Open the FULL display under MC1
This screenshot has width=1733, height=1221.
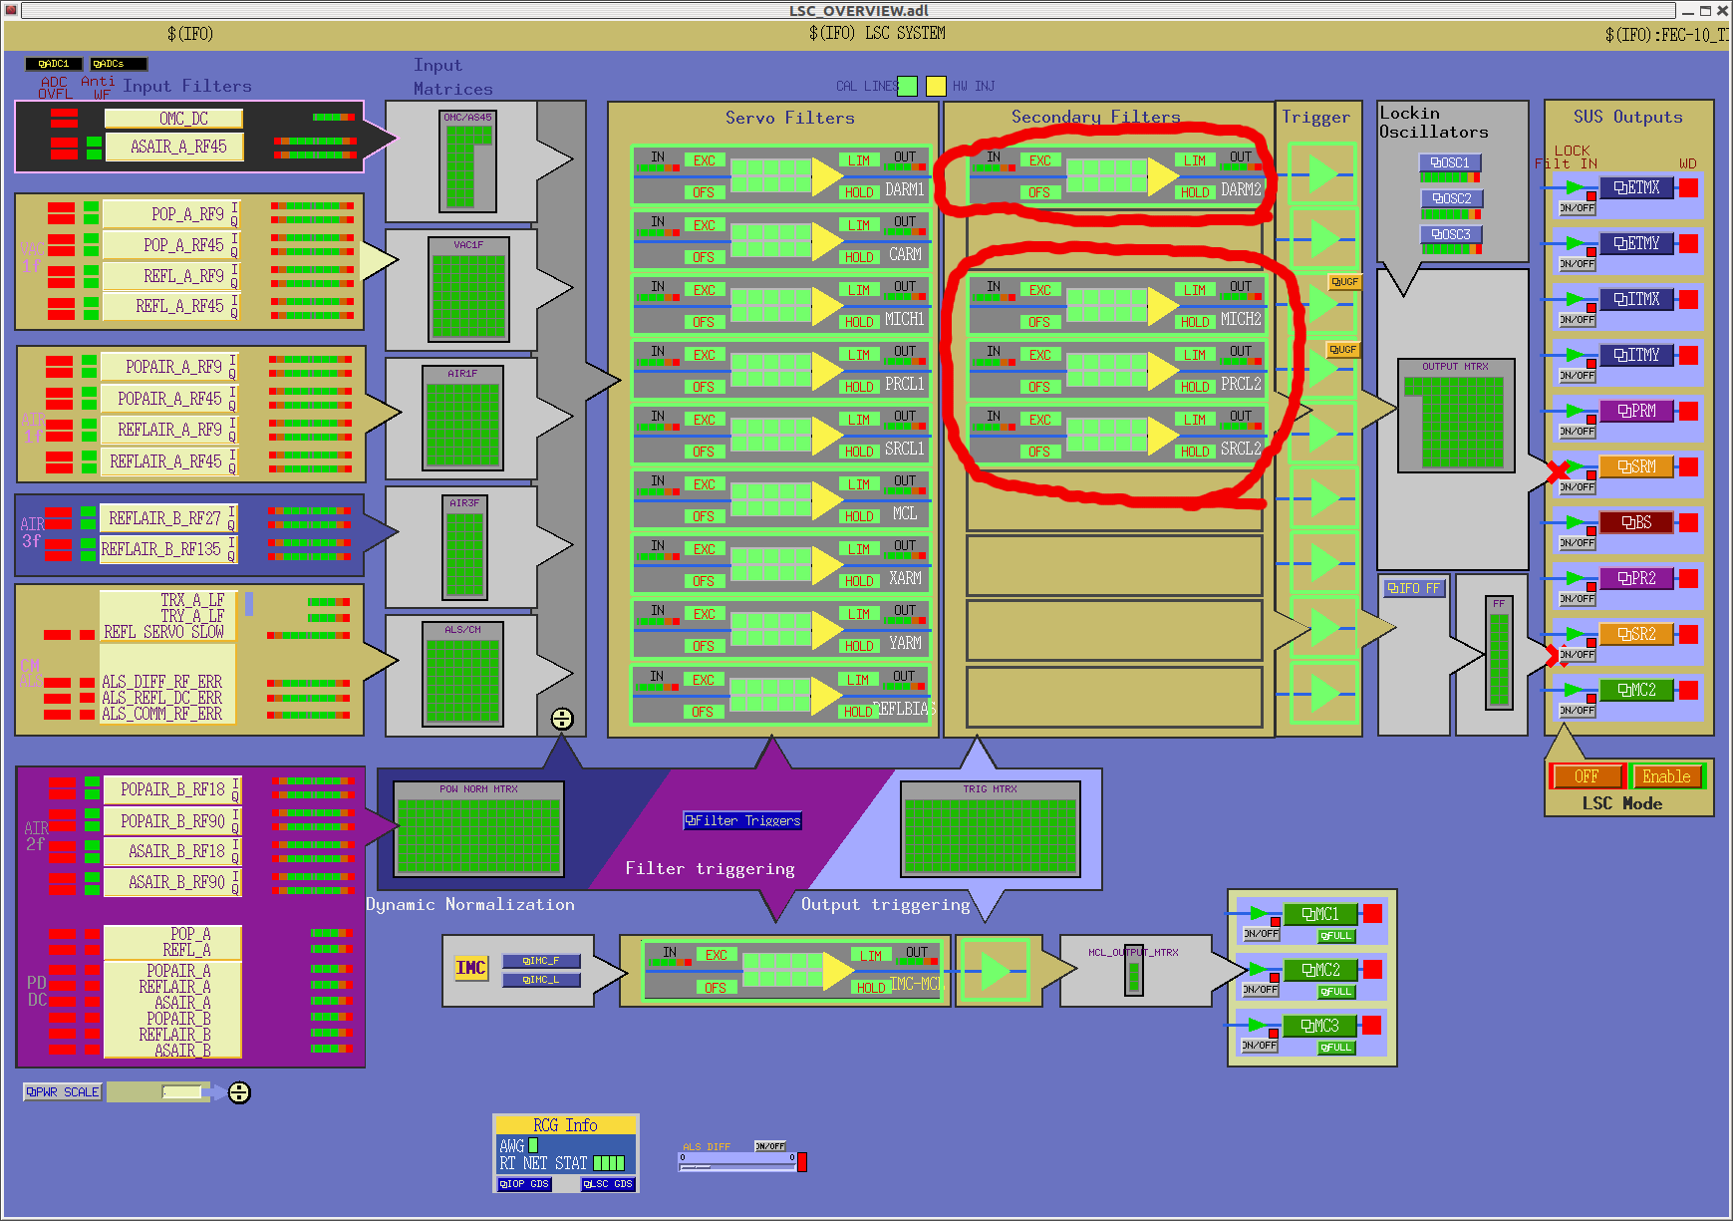pyautogui.click(x=1336, y=936)
